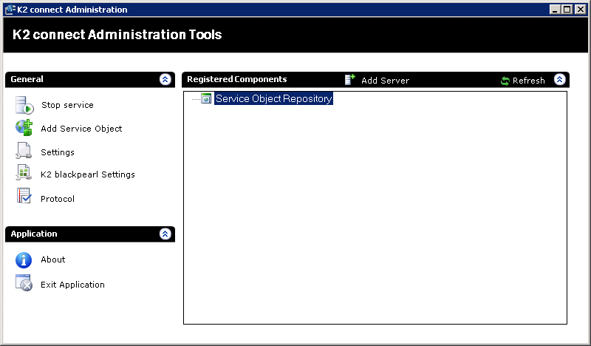Close the K2 connect Administration window
This screenshot has width=591, height=346.
click(581, 10)
